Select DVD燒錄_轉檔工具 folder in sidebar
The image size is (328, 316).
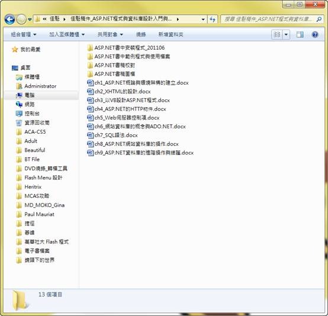(41, 169)
